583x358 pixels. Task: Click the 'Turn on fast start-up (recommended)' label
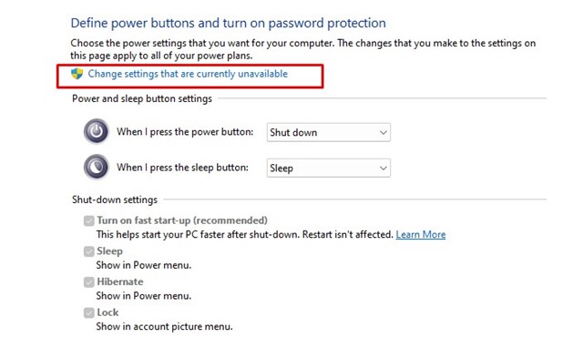(x=182, y=220)
